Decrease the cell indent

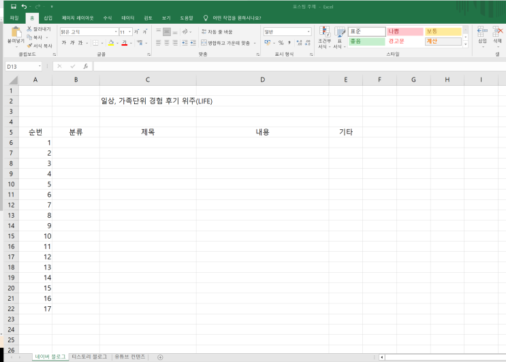[x=185, y=43]
